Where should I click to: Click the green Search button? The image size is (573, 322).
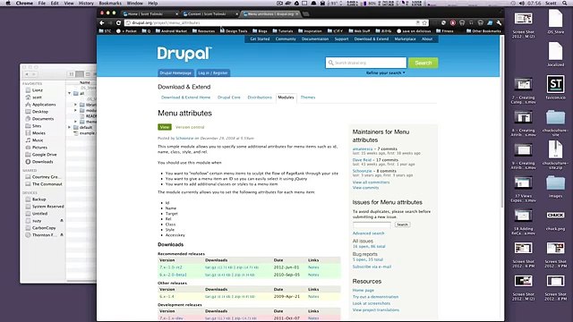click(x=423, y=63)
